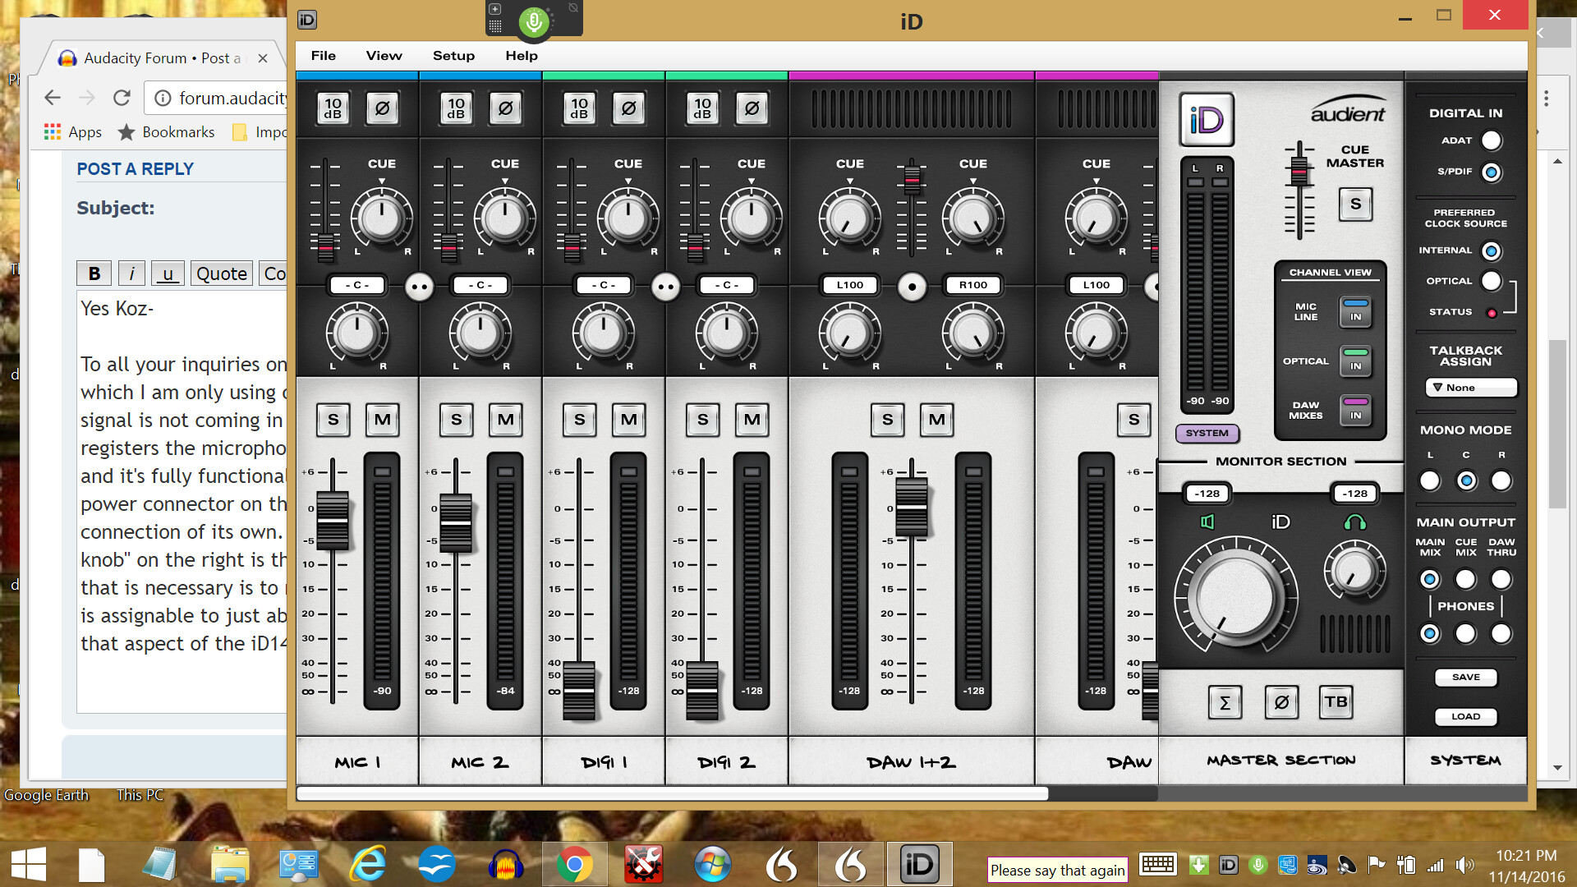Enable the talkback TB button in master section
Image resolution: width=1577 pixels, height=887 pixels.
pyautogui.click(x=1336, y=702)
